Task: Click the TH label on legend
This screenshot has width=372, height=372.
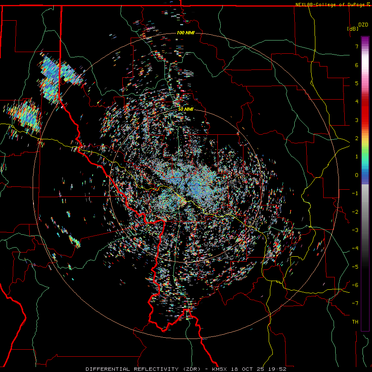Action: click(355, 322)
